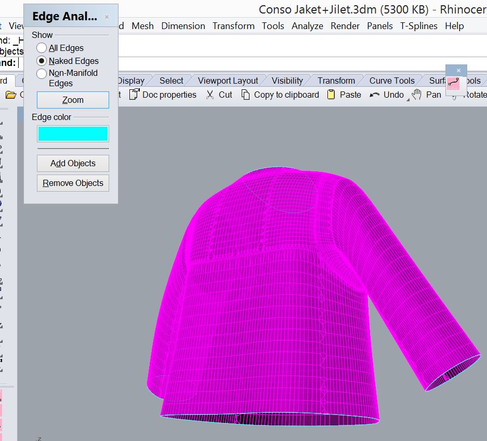Open the Dimension menu

click(183, 26)
